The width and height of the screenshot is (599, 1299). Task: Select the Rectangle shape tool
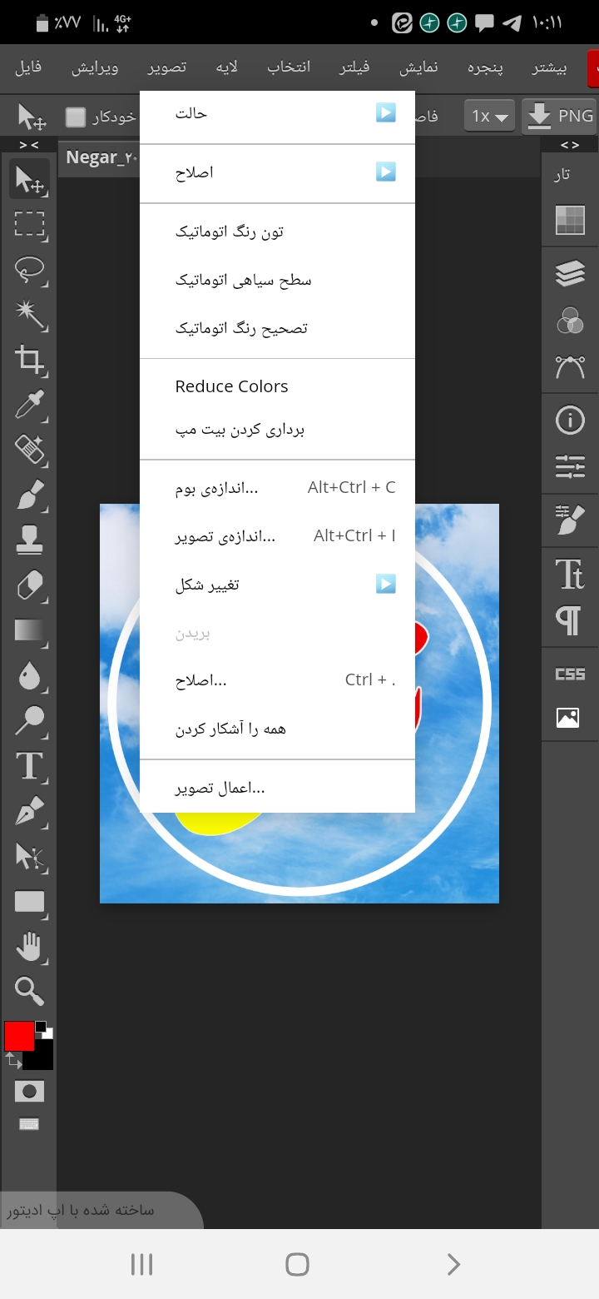(30, 902)
